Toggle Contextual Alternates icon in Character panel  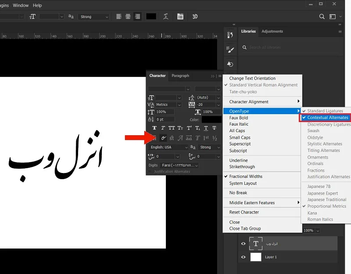[x=163, y=138]
